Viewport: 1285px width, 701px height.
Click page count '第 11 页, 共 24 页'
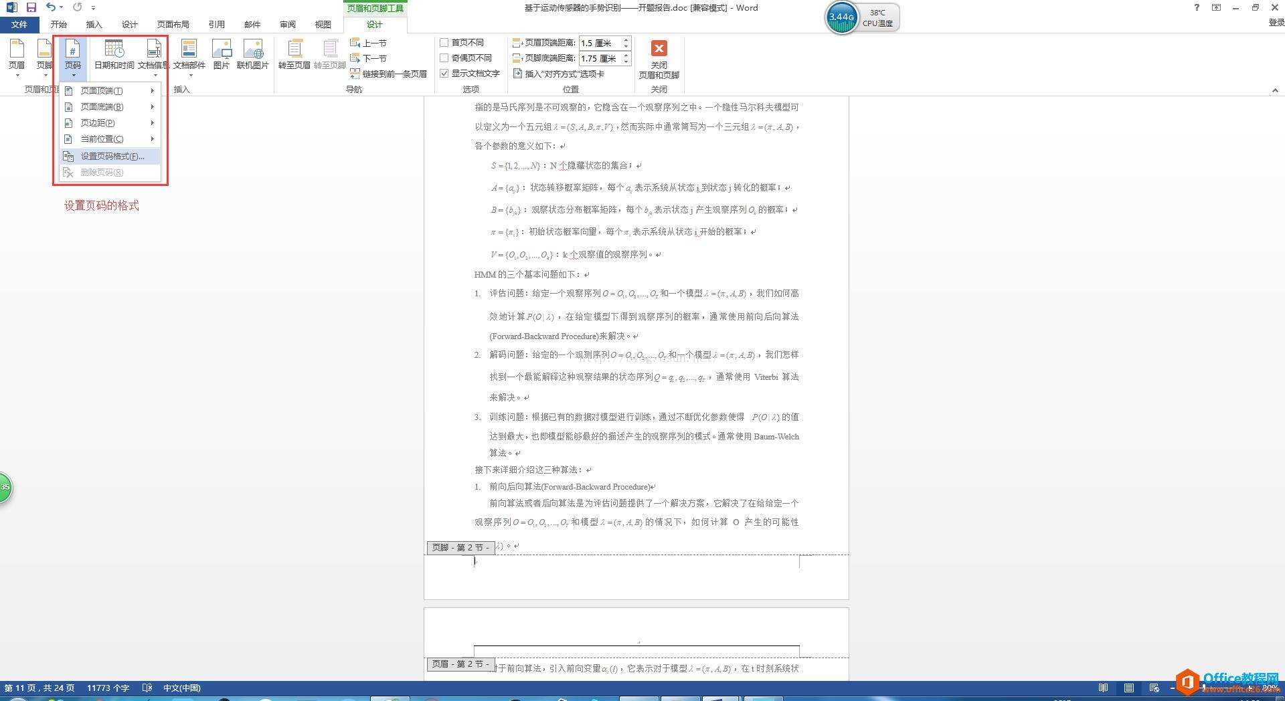[39, 688]
